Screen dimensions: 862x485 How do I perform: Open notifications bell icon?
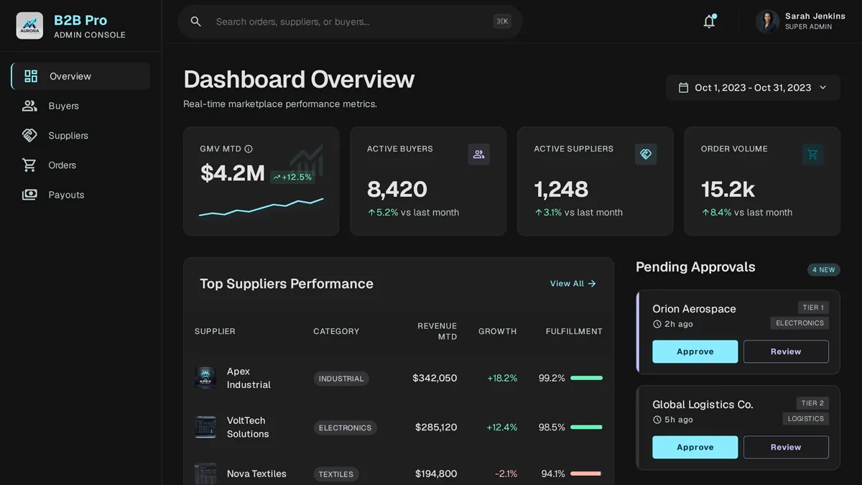[709, 22]
